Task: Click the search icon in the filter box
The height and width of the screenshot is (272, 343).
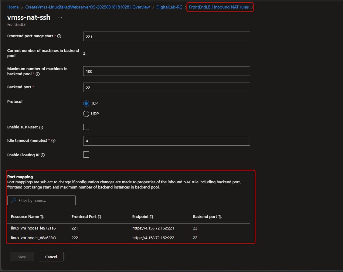Action: point(14,200)
